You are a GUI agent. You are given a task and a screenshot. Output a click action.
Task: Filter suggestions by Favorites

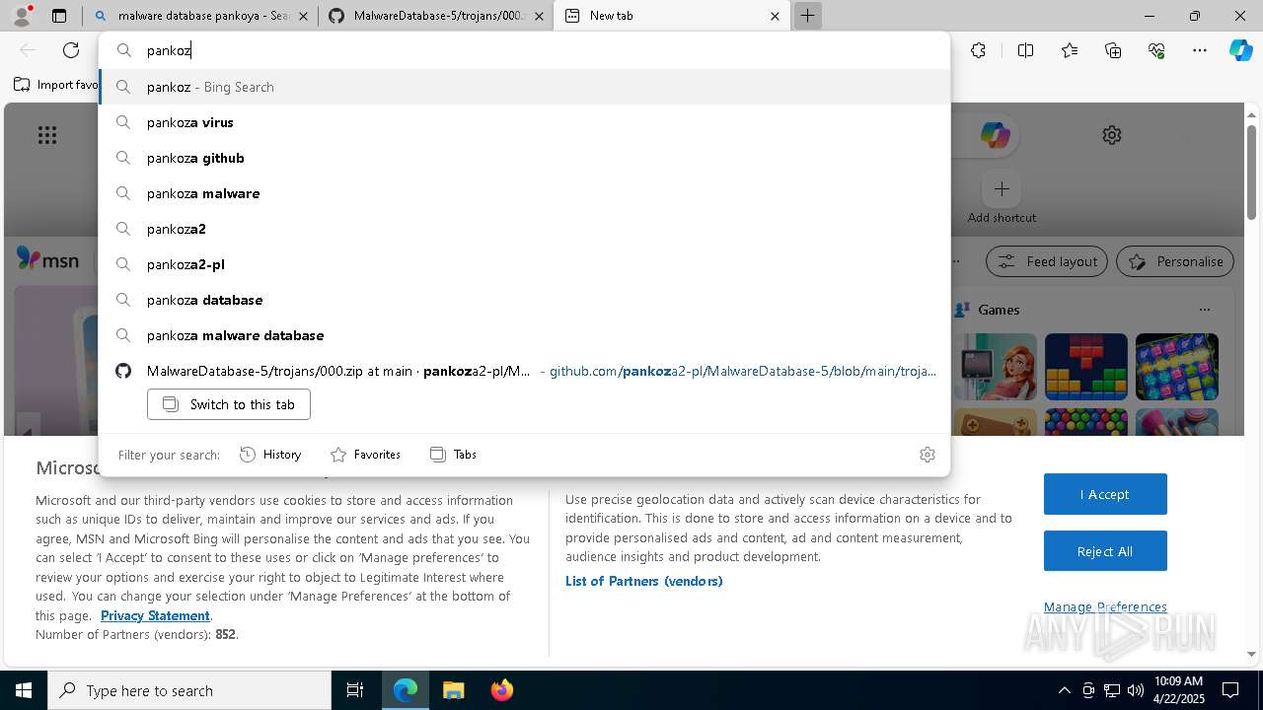coord(365,455)
